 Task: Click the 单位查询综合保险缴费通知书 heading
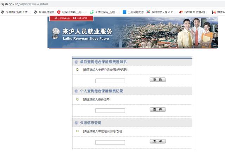(103, 62)
